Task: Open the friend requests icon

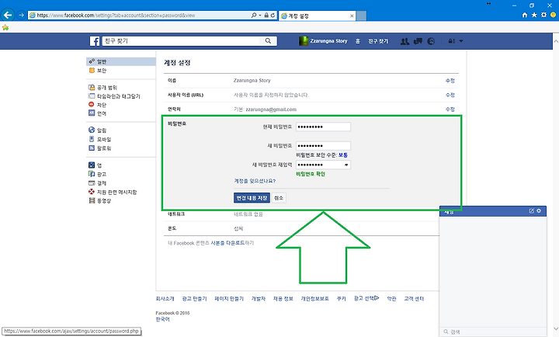Action: [x=404, y=41]
